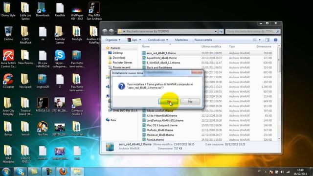Click the volume icon in the system tray
Viewport: 313px width, 176px height.
point(282,172)
